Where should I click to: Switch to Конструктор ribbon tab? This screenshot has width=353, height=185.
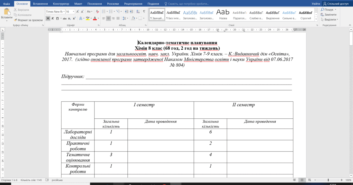61,4
